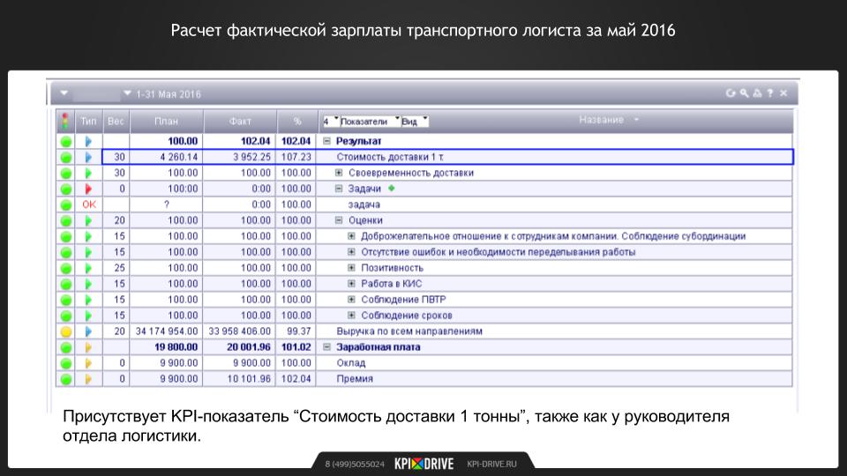Click blue type arrow for Стоимость доставки 1 т
The height and width of the screenshot is (476, 847).
click(88, 158)
